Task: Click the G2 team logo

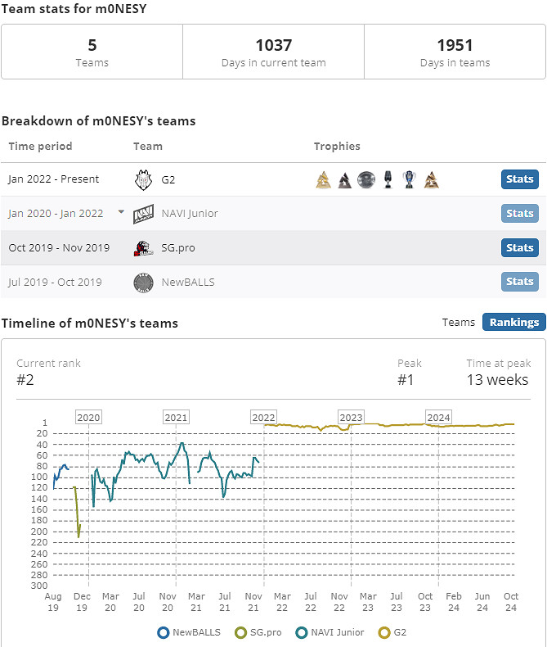Action: (144, 179)
